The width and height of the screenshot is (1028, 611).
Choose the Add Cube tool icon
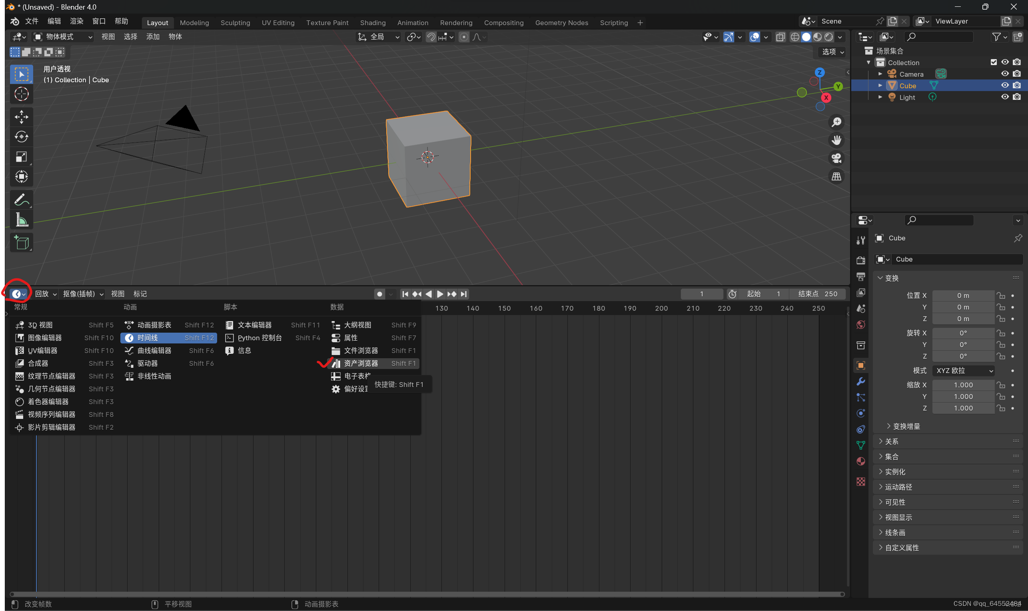coord(21,243)
